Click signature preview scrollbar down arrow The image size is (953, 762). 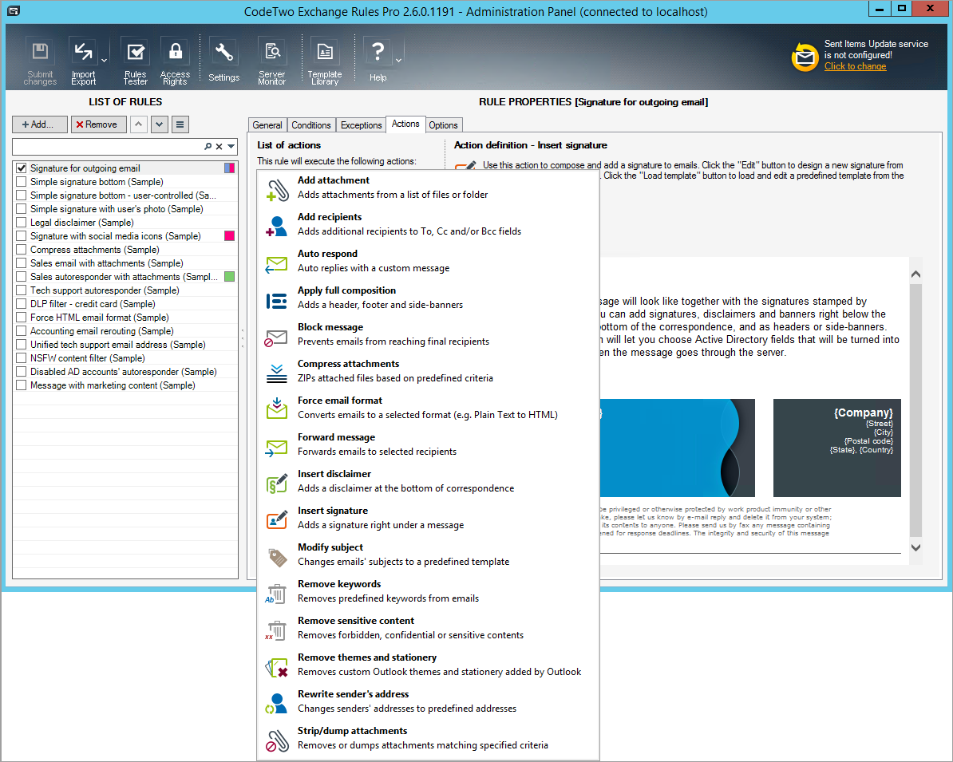click(916, 547)
